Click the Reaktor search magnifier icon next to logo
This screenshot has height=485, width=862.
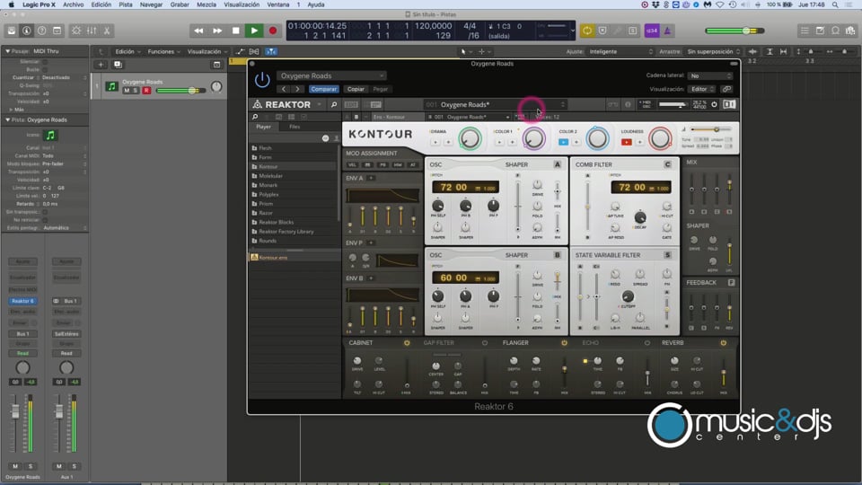click(x=334, y=104)
